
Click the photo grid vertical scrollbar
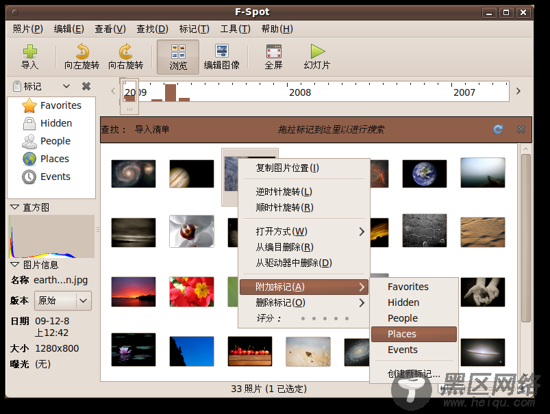525,238
